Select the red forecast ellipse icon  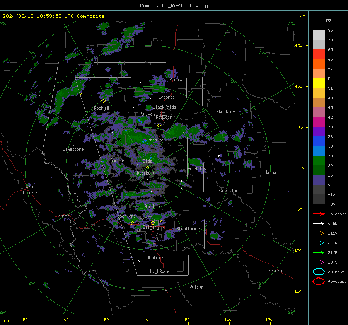[x=319, y=281]
